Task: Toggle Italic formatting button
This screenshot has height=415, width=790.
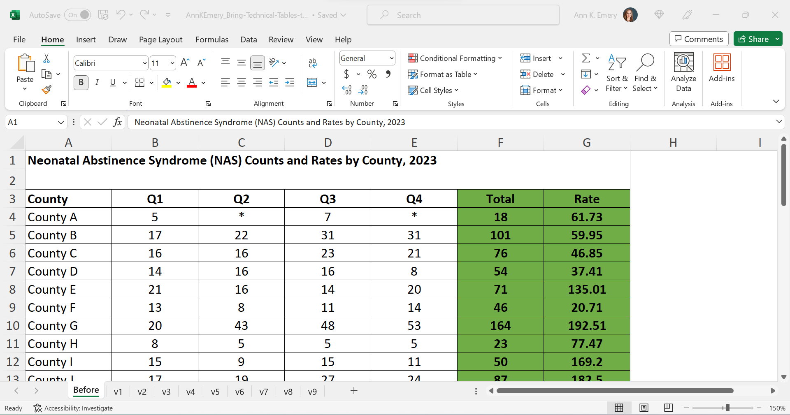Action: click(97, 83)
